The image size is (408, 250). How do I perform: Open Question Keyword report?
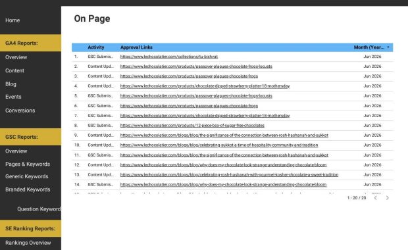pos(39,209)
